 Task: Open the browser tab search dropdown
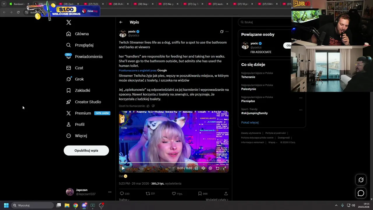4,4
